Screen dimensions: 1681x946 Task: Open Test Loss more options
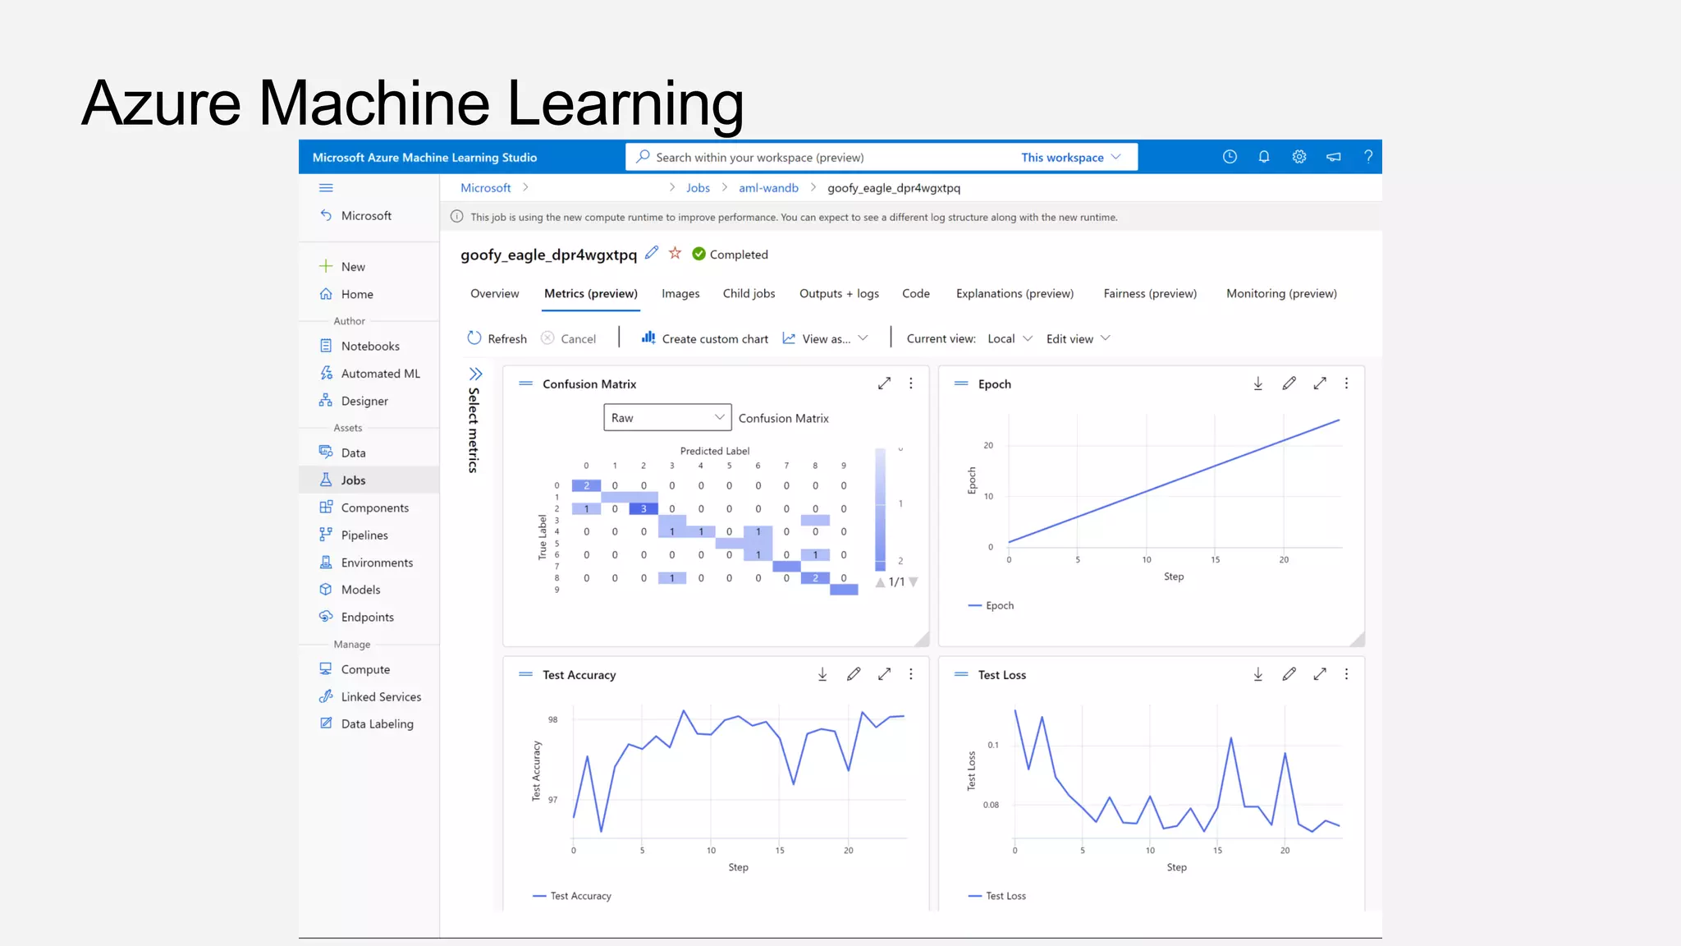pyautogui.click(x=1347, y=674)
